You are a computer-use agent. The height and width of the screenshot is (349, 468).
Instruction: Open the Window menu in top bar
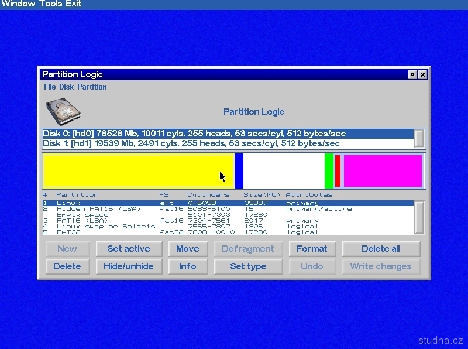(x=18, y=4)
